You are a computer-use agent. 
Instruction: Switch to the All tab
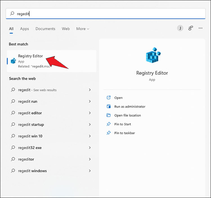click(11, 29)
